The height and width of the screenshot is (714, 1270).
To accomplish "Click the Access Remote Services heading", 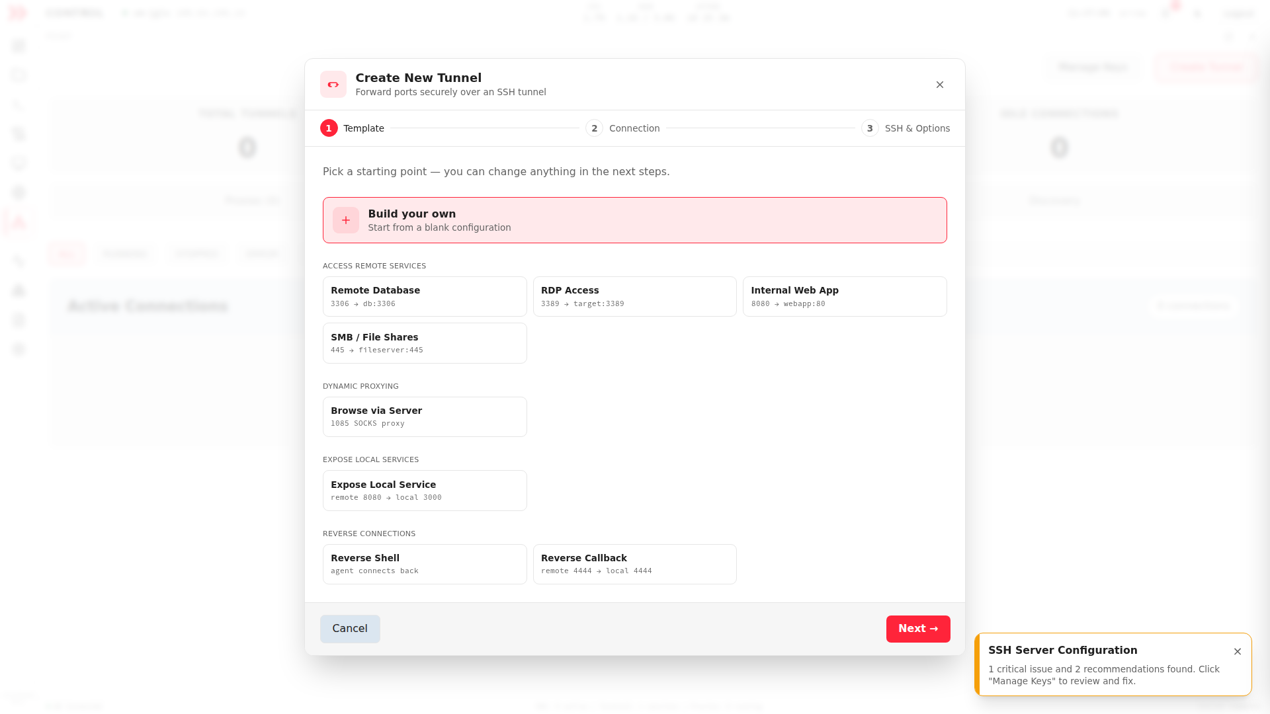I will (374, 266).
